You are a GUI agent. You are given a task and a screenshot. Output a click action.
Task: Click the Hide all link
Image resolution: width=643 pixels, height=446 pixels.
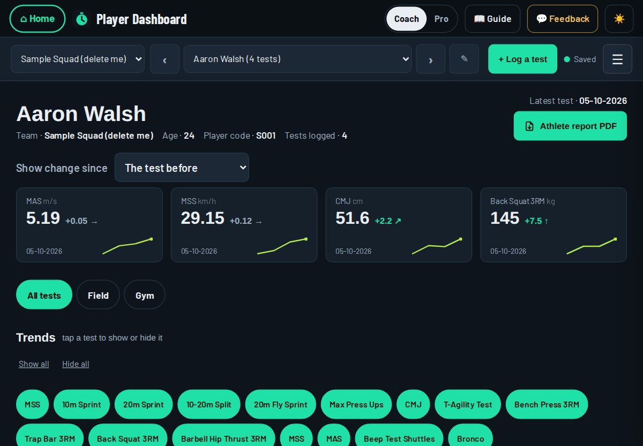coord(76,364)
